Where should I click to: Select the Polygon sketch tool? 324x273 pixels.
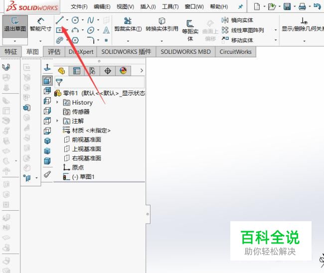75,40
